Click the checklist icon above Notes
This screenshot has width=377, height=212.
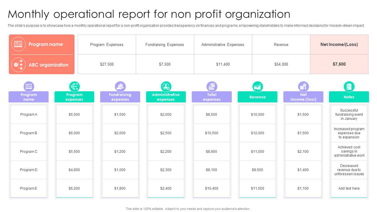[x=349, y=87]
